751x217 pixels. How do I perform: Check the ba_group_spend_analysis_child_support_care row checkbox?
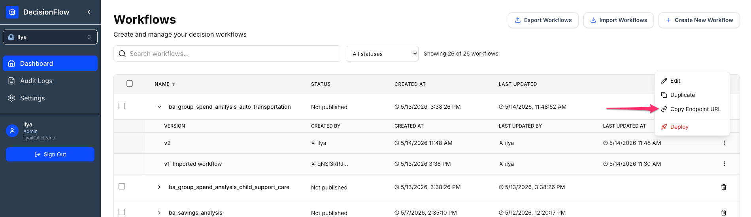pyautogui.click(x=122, y=186)
